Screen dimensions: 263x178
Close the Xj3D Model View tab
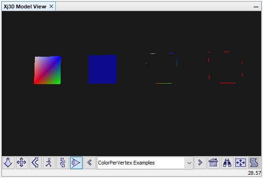click(51, 7)
